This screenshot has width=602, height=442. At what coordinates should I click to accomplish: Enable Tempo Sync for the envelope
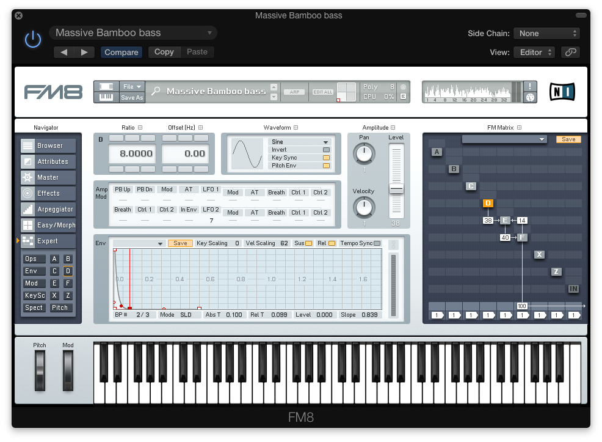377,243
